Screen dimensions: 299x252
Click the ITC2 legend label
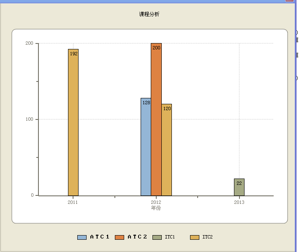pos(207,237)
